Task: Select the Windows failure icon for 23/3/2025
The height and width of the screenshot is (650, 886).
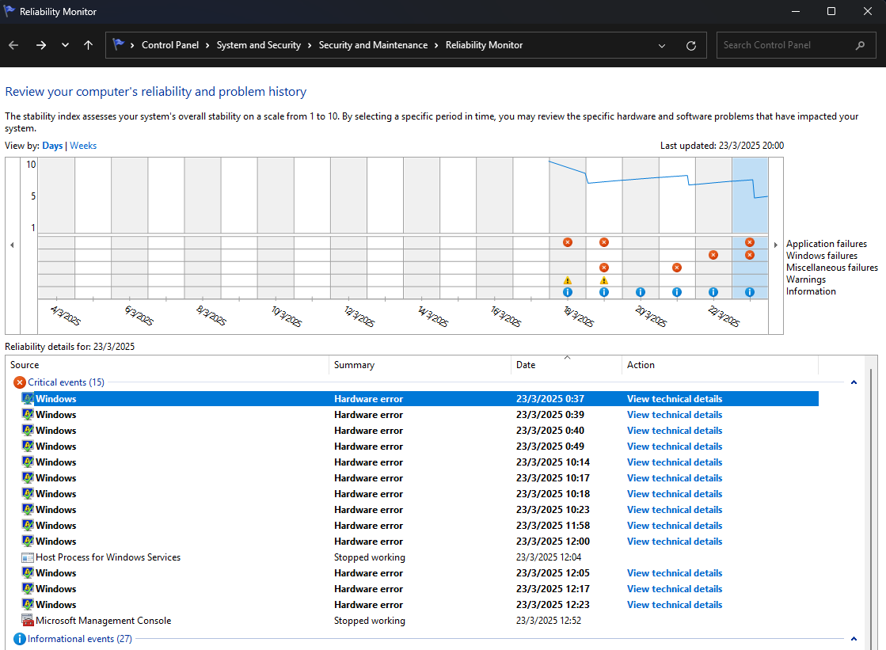Action: coord(750,255)
